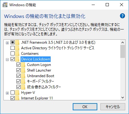This screenshot has width=129, height=114.
Task: Expand the Hyper-V tree node
Action: tap(7, 93)
